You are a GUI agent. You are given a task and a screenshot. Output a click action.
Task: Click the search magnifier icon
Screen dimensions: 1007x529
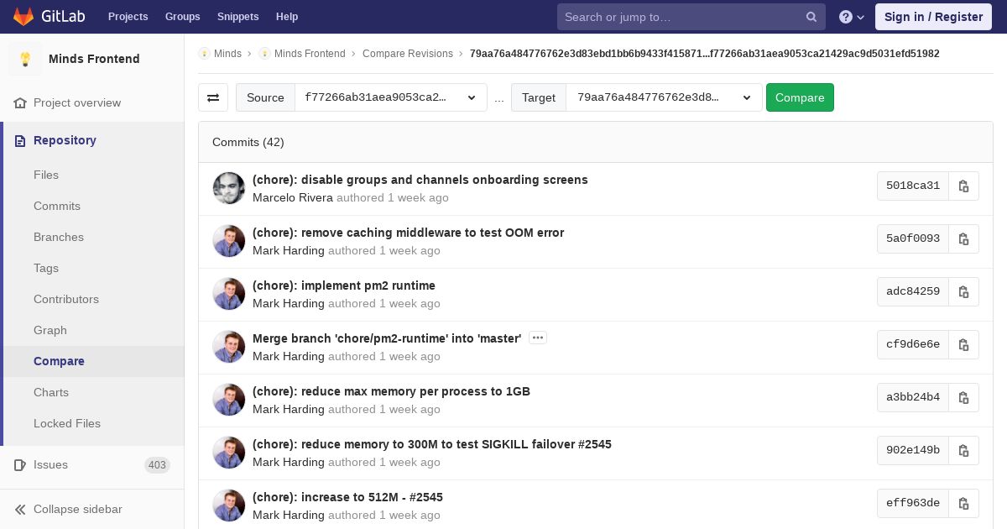pos(811,17)
